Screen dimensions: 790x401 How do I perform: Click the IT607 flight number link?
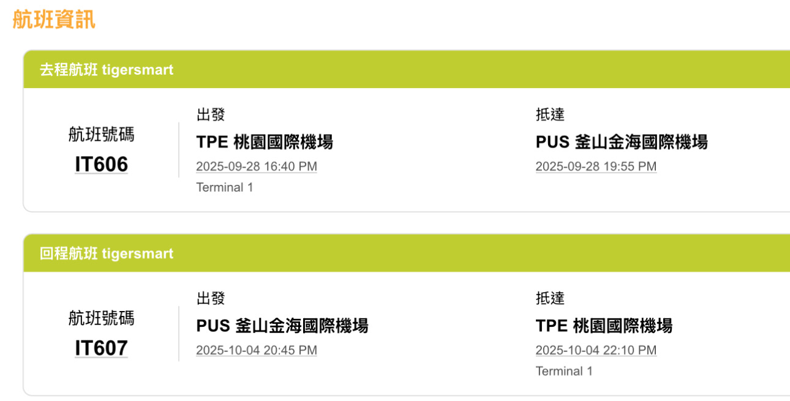pos(101,348)
